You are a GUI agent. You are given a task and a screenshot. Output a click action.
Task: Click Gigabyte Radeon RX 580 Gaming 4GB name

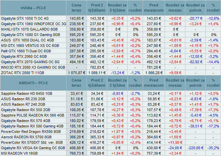(32, 126)
